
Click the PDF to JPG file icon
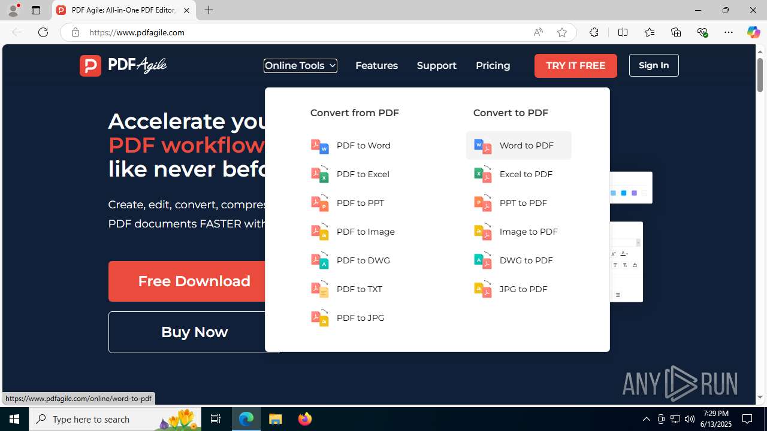(x=320, y=318)
